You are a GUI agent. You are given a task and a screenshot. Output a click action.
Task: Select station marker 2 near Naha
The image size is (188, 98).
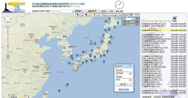point(68,84)
